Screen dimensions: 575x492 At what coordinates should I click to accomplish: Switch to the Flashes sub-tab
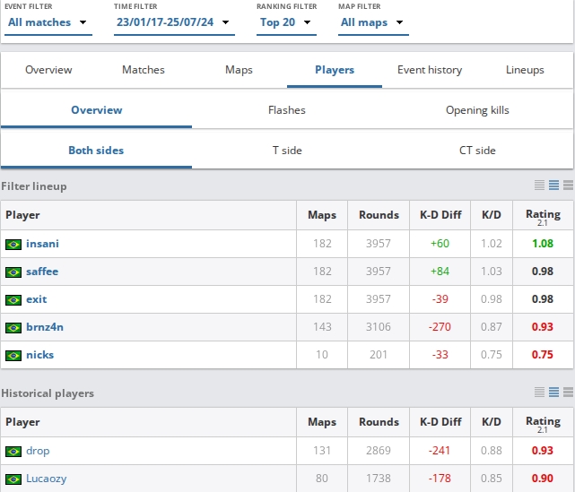287,110
